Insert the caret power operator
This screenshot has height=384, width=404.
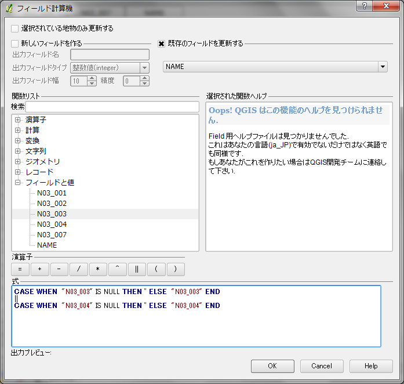tap(117, 269)
